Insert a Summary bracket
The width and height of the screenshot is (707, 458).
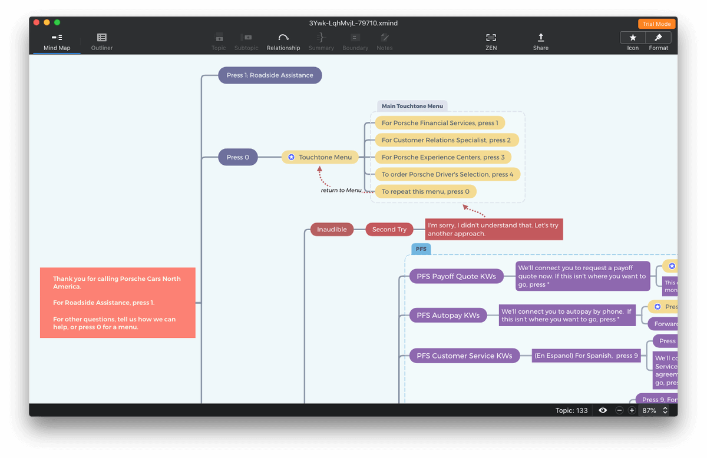[321, 42]
